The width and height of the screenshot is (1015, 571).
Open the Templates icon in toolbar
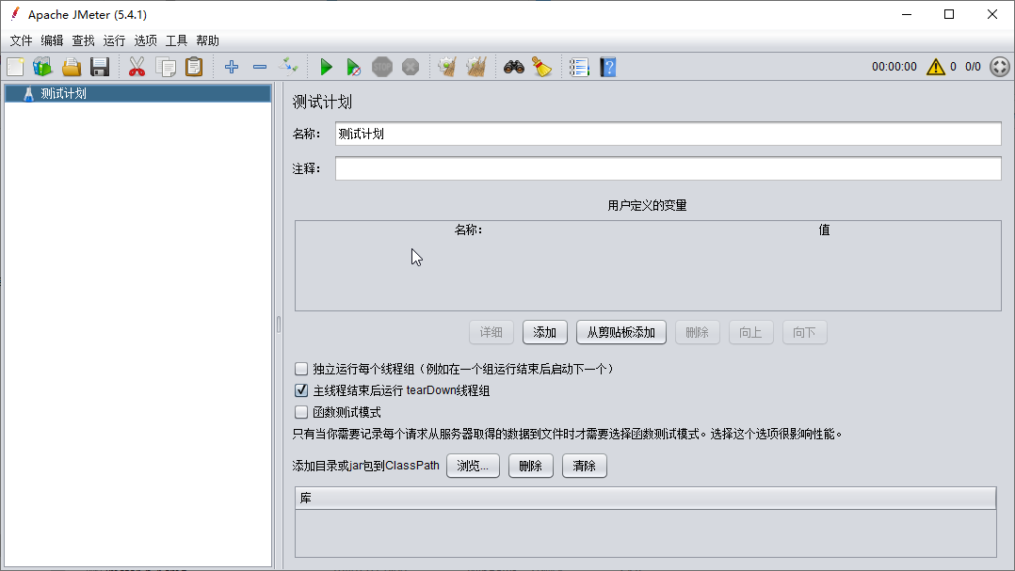[42, 67]
